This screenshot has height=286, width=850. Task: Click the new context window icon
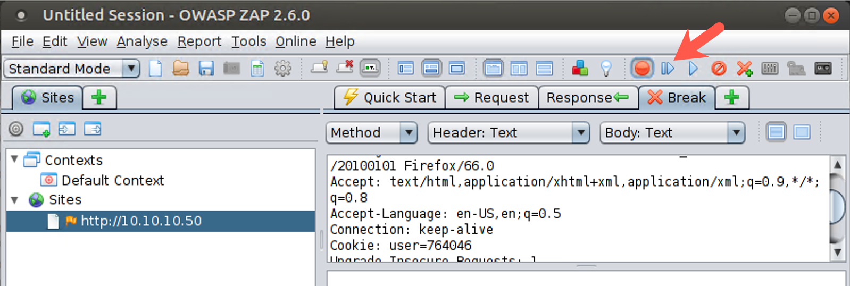(41, 129)
